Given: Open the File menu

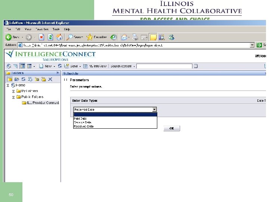Looking at the screenshot, I should [x=9, y=29].
